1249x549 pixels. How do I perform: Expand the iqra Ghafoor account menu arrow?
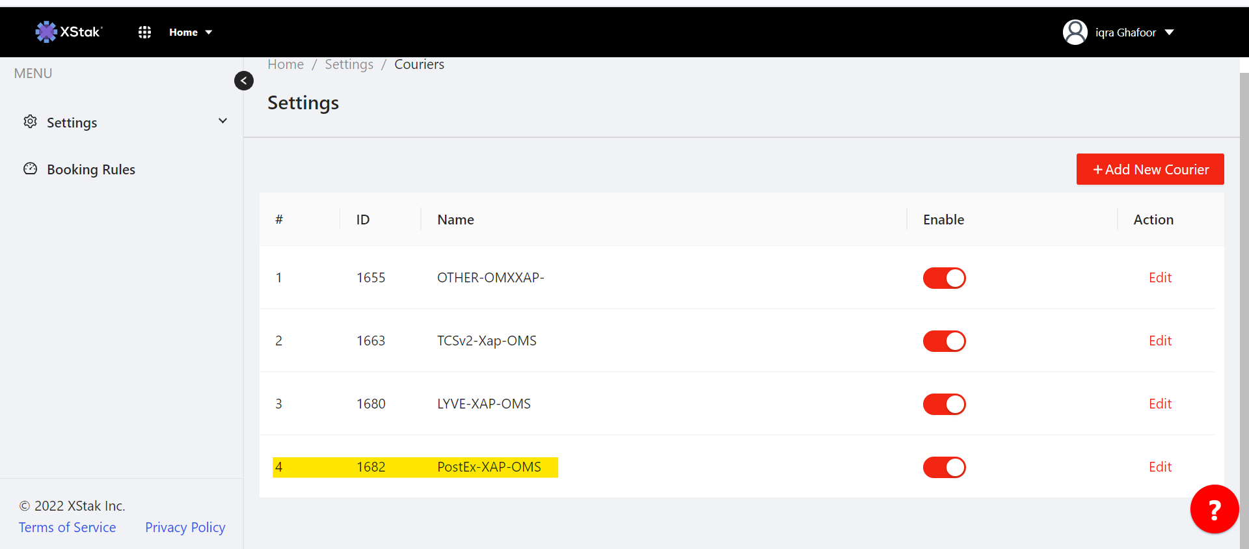pyautogui.click(x=1169, y=33)
